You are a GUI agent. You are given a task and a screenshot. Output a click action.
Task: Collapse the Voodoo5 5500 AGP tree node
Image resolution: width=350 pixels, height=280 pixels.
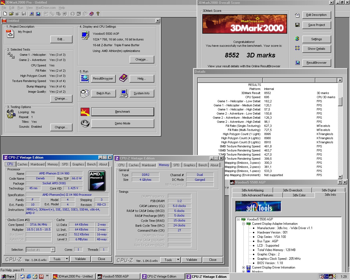[x=238, y=219]
